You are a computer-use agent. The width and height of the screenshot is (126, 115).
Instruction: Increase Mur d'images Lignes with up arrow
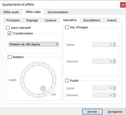point(114,44)
